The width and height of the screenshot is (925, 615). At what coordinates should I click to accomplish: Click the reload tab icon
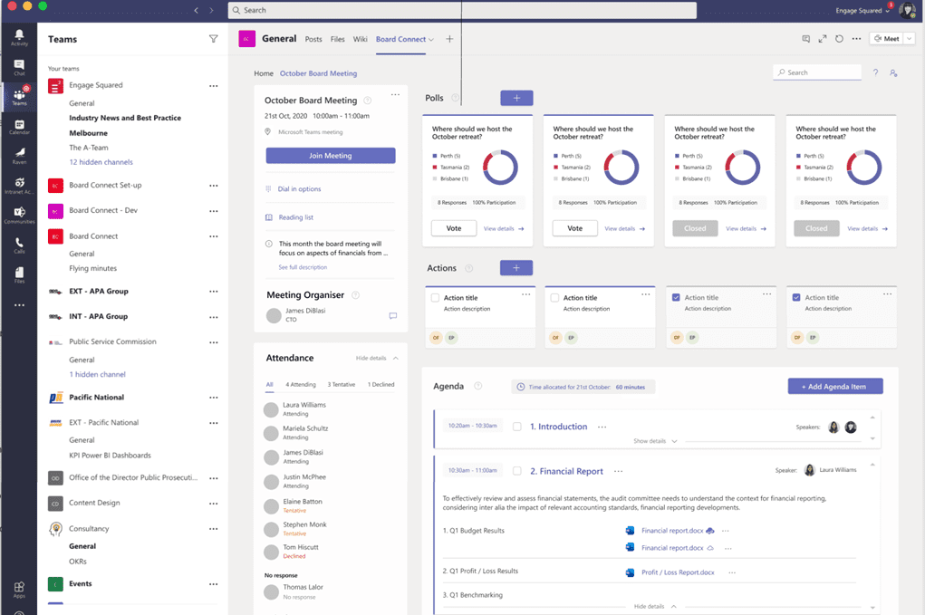(x=839, y=39)
